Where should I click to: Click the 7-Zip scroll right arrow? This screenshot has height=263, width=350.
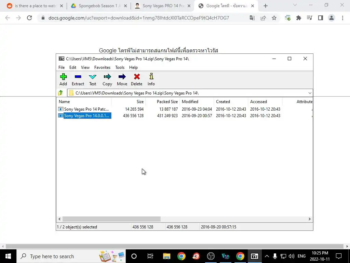[310, 219]
